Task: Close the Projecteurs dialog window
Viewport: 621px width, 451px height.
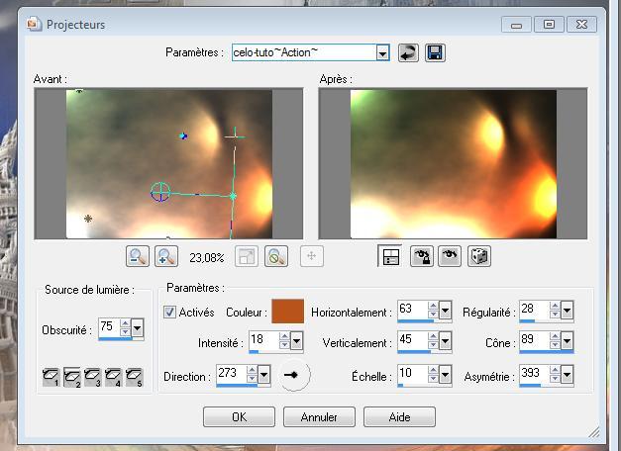Action: coord(581,25)
